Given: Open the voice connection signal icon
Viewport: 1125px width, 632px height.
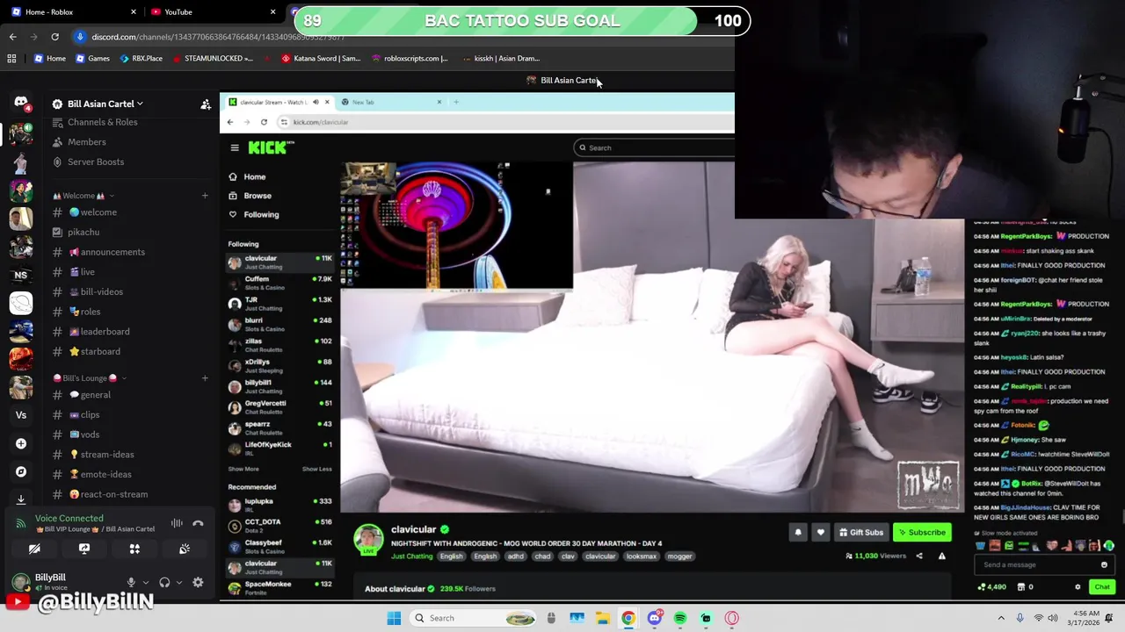Looking at the screenshot, I should (20, 523).
